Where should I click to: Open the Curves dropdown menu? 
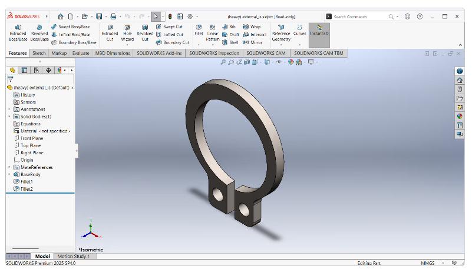click(x=300, y=32)
